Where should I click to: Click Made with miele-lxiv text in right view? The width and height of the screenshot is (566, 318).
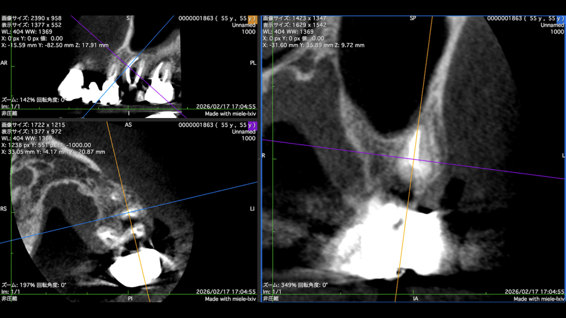(x=539, y=299)
